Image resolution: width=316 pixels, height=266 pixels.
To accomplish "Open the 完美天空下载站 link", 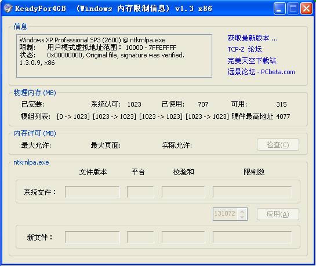I will tap(252, 61).
